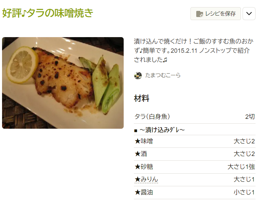Click the 2切 quantity for cod
Screen dimensions: 262x205
pos(250,116)
